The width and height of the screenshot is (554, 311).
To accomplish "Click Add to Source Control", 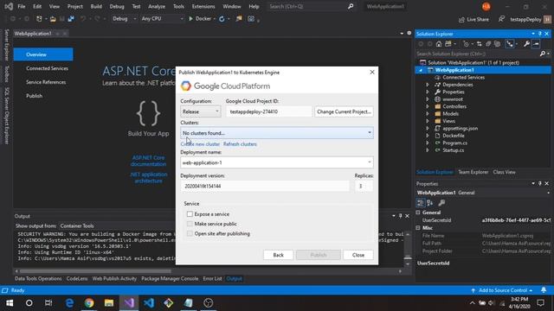I will click(x=502, y=290).
